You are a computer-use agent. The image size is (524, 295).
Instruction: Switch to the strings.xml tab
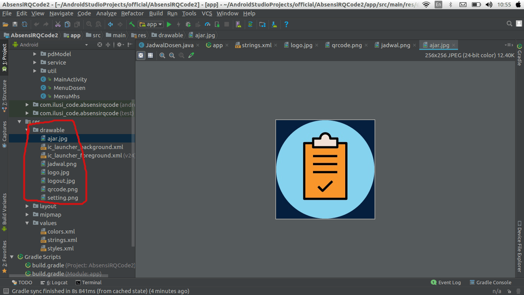(x=256, y=45)
